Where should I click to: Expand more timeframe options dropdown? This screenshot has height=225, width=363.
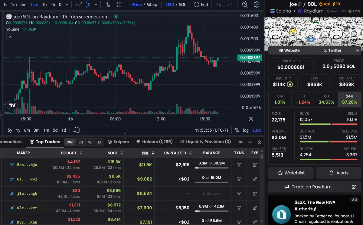click(x=67, y=5)
